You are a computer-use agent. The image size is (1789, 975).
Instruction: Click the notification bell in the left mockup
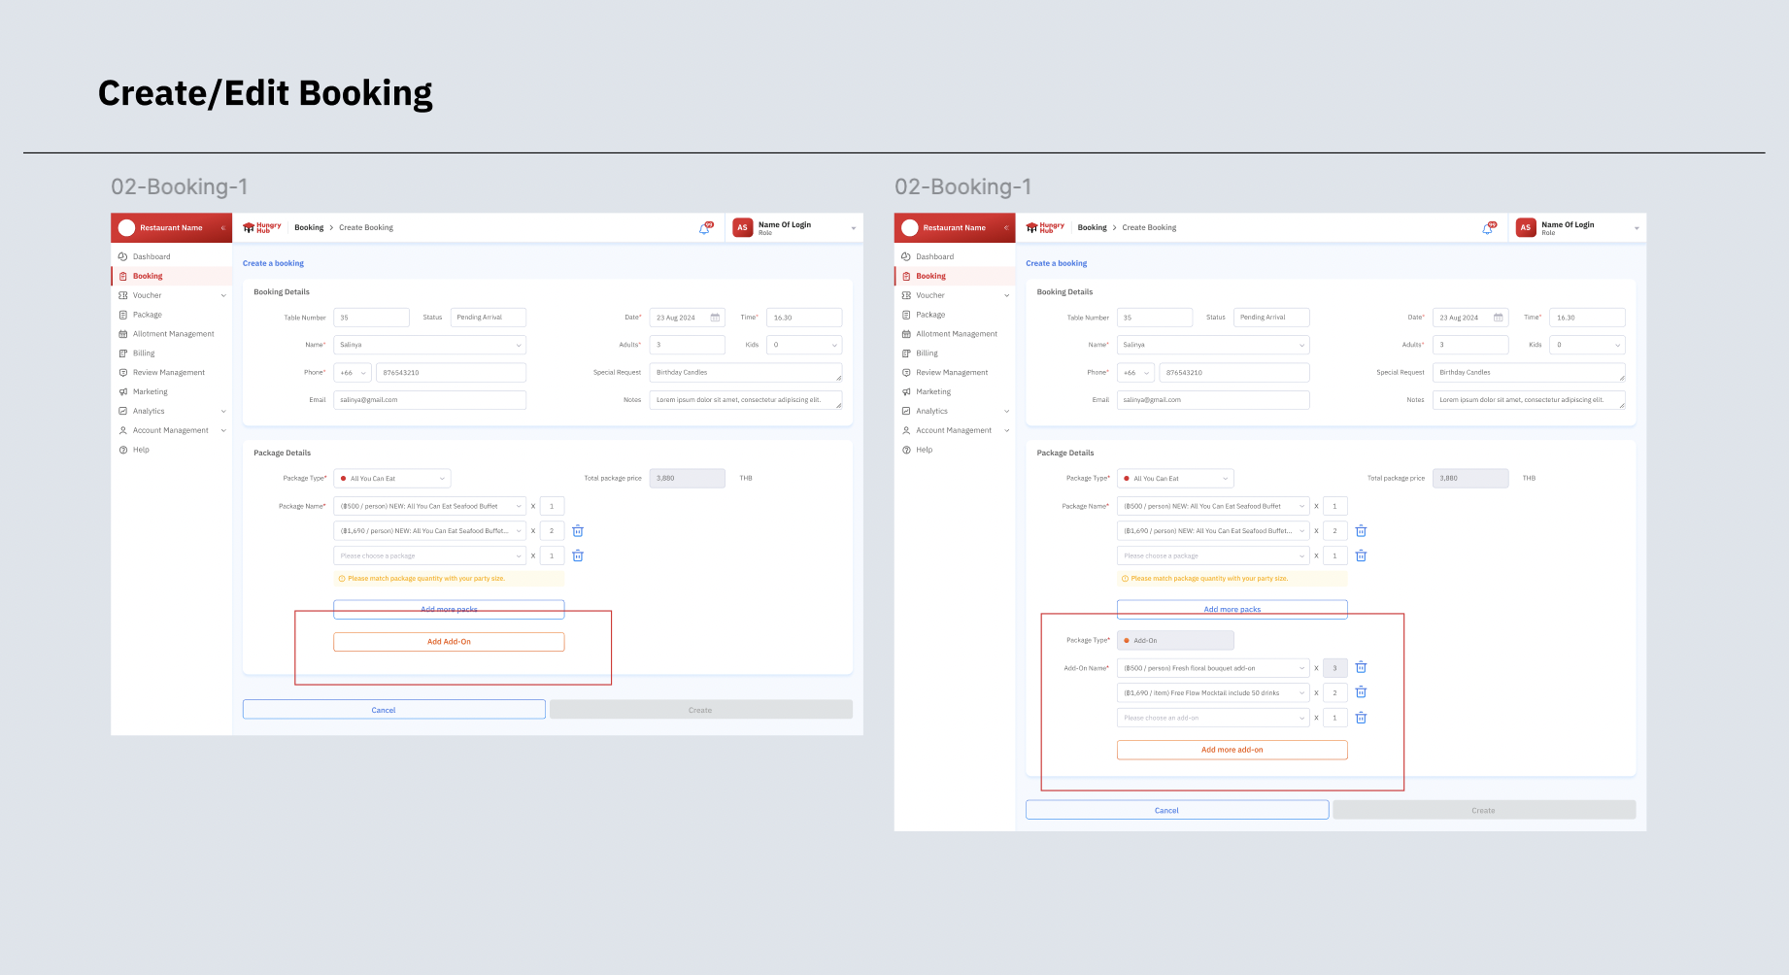(x=704, y=228)
